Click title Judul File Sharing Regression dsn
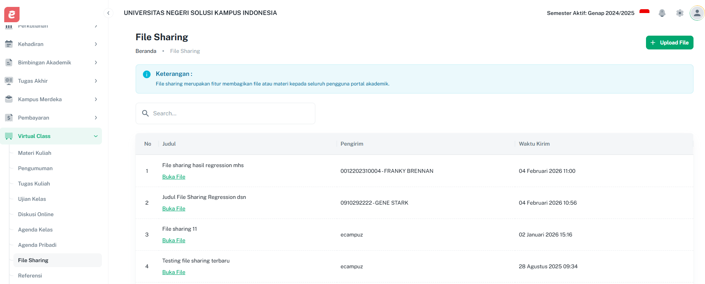 [204, 197]
